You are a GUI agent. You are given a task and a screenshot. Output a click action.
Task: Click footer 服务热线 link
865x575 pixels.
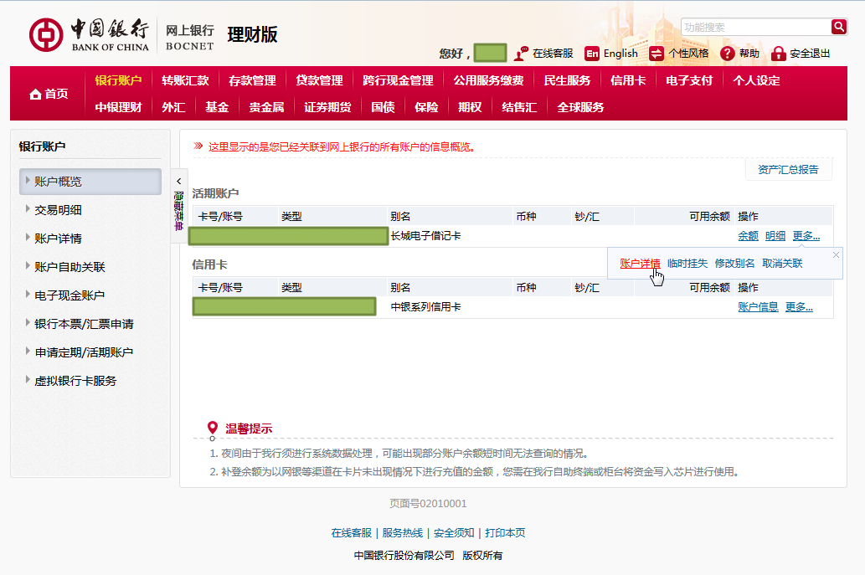point(402,533)
